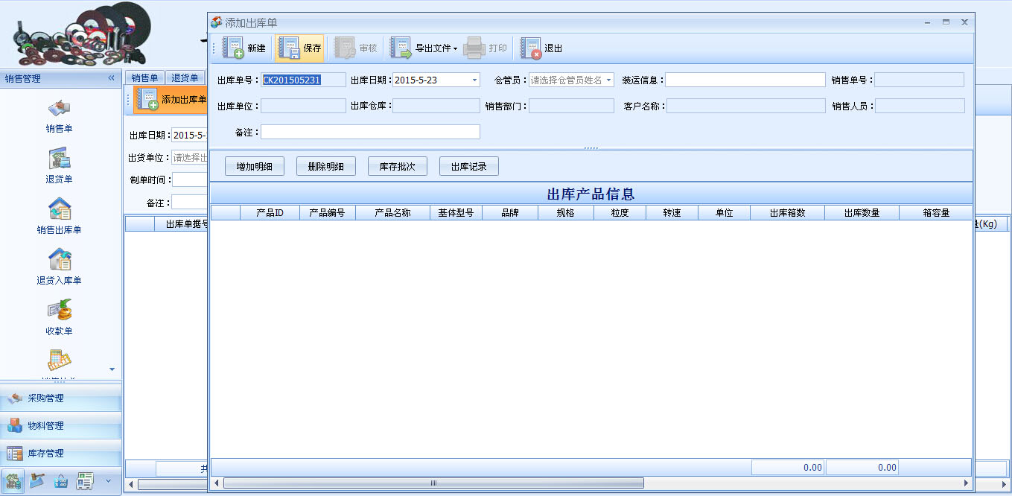Click the dialog scrollbar right arrow

point(967,483)
